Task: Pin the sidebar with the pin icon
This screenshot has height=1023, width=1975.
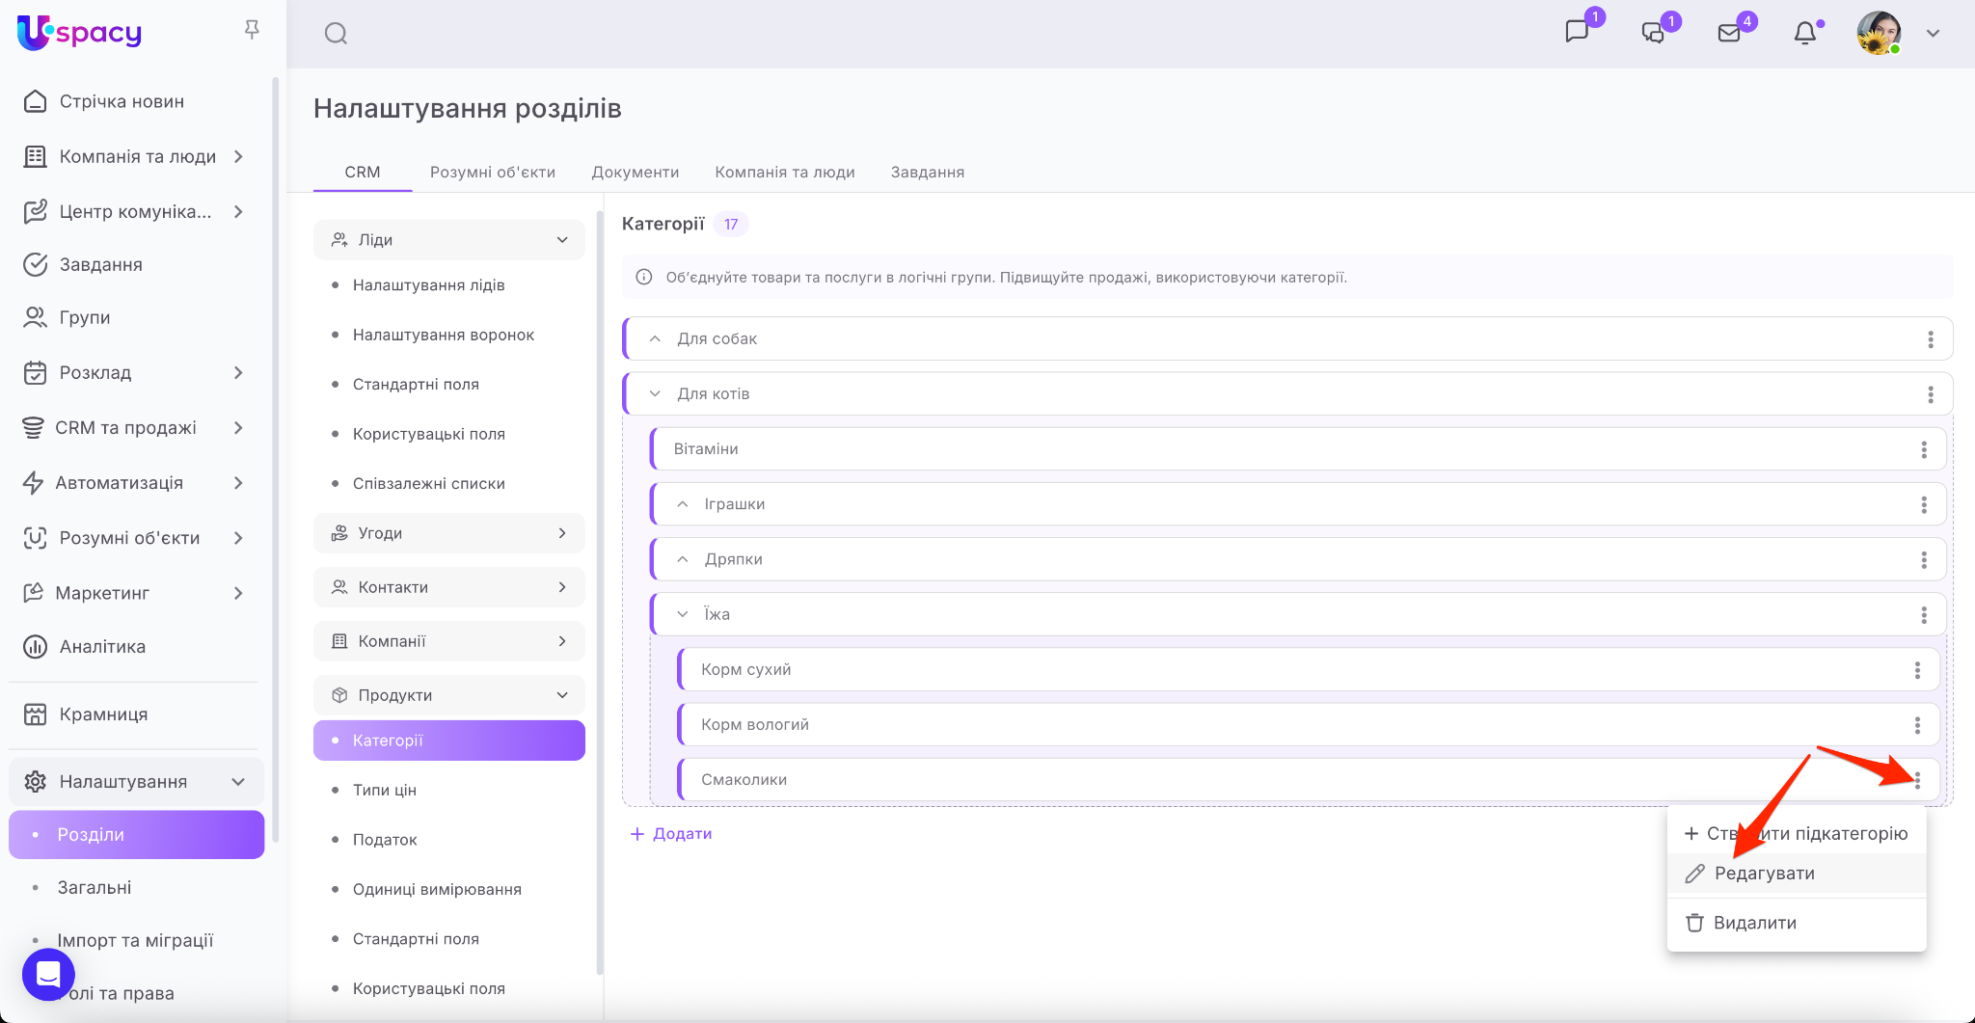Action: tap(252, 30)
